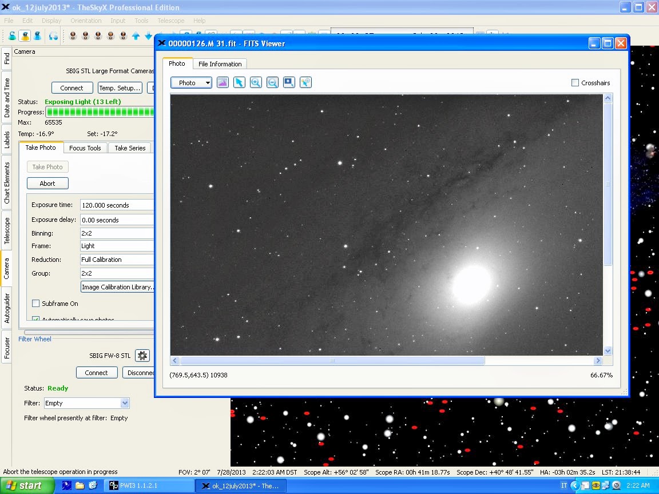Switch to the Focus Tools tab
This screenshot has width=659, height=494.
pos(85,148)
